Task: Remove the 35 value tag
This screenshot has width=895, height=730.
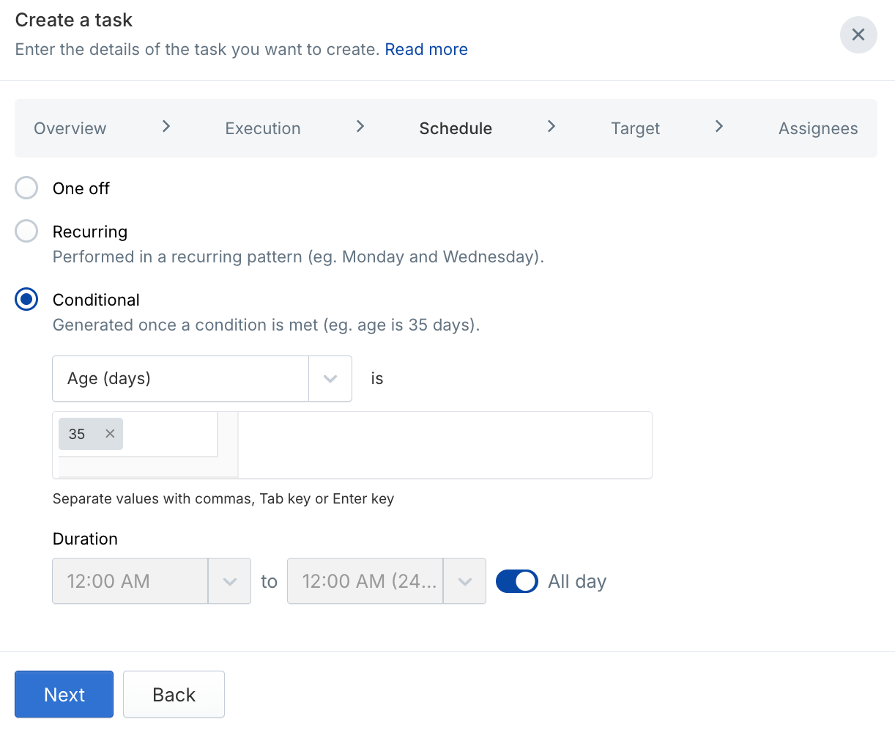Action: tap(110, 434)
